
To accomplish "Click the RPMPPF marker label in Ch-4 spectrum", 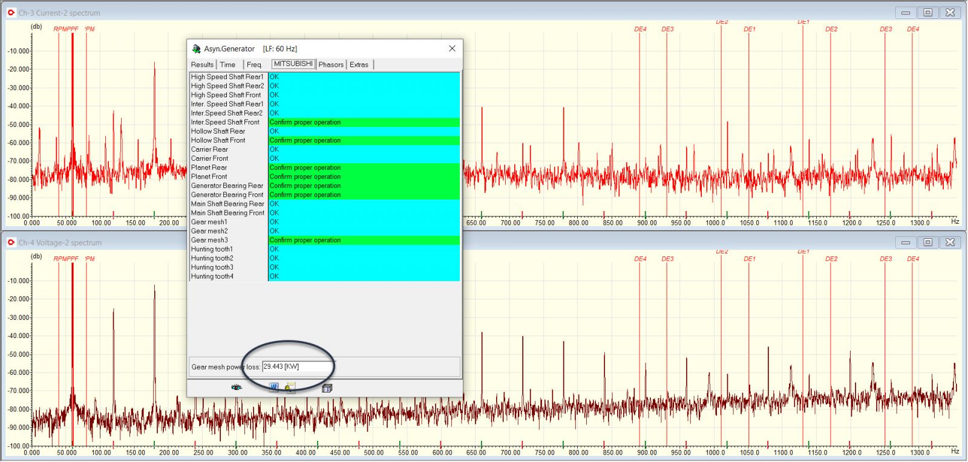I will point(66,259).
